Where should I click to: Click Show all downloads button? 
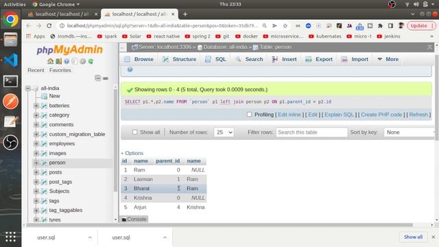click(413, 237)
